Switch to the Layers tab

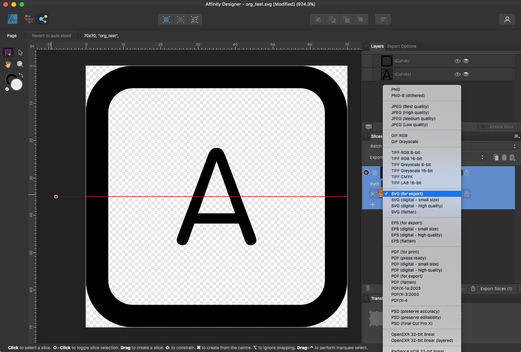click(x=377, y=46)
